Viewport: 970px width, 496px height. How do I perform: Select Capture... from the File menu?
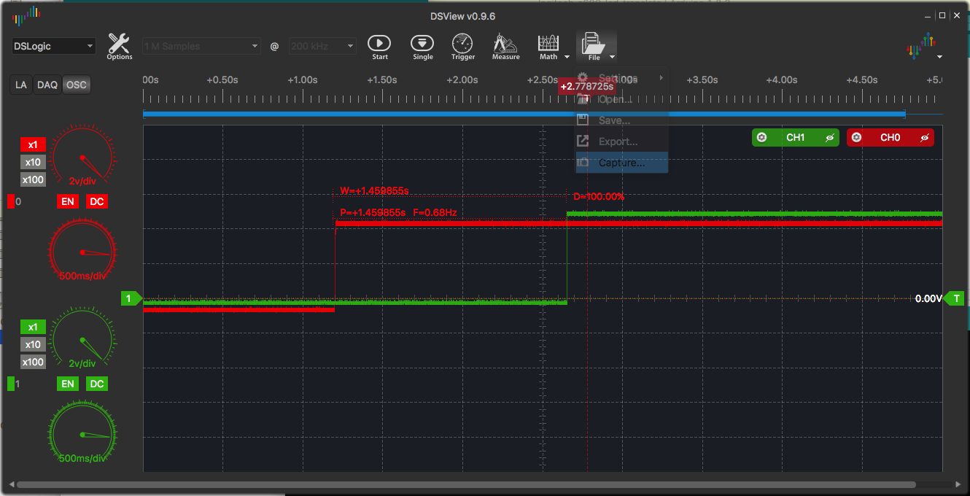pos(621,163)
